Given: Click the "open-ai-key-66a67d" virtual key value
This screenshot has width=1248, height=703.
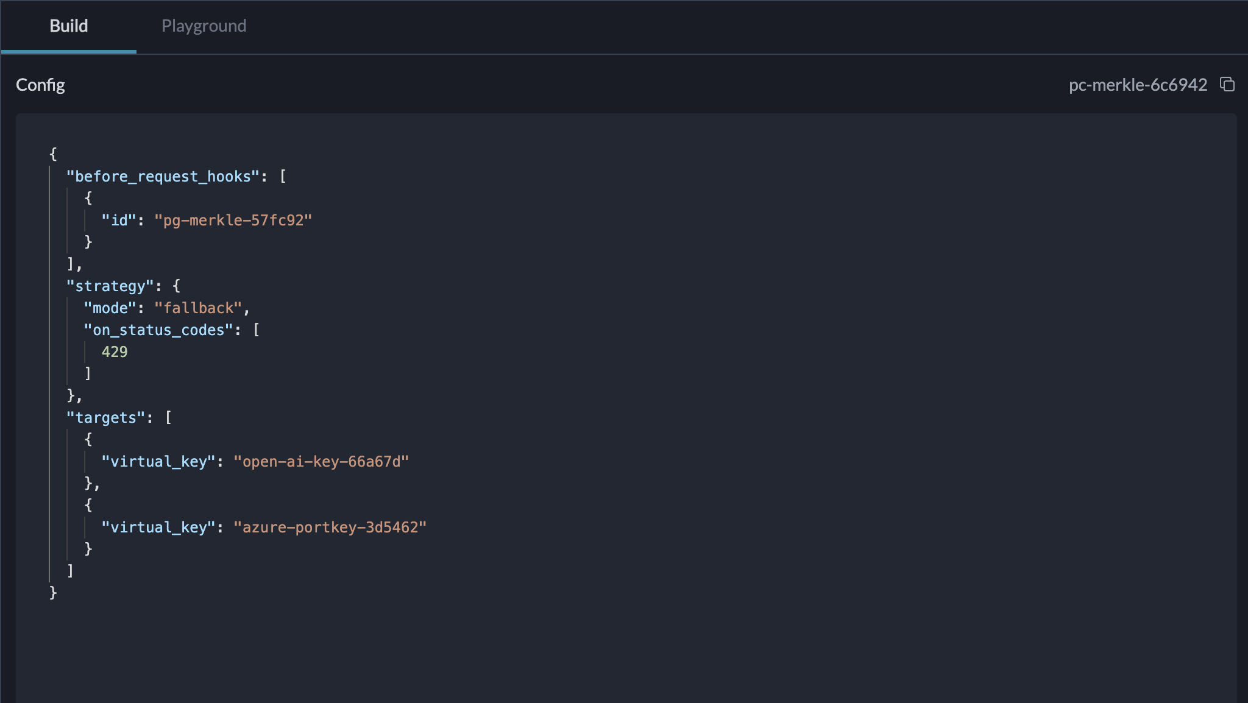Looking at the screenshot, I should point(321,462).
